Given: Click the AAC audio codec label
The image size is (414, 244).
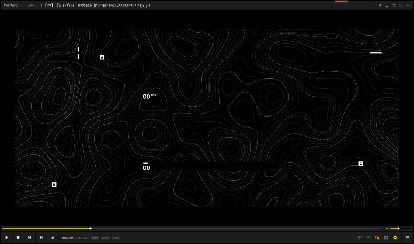Looking at the screenshot, I should pos(116,237).
